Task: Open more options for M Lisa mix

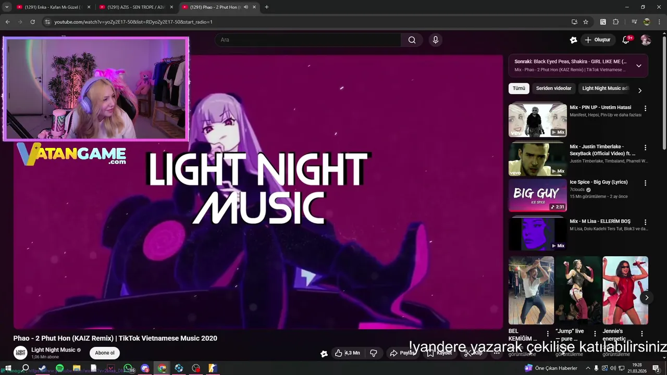Action: pyautogui.click(x=645, y=222)
